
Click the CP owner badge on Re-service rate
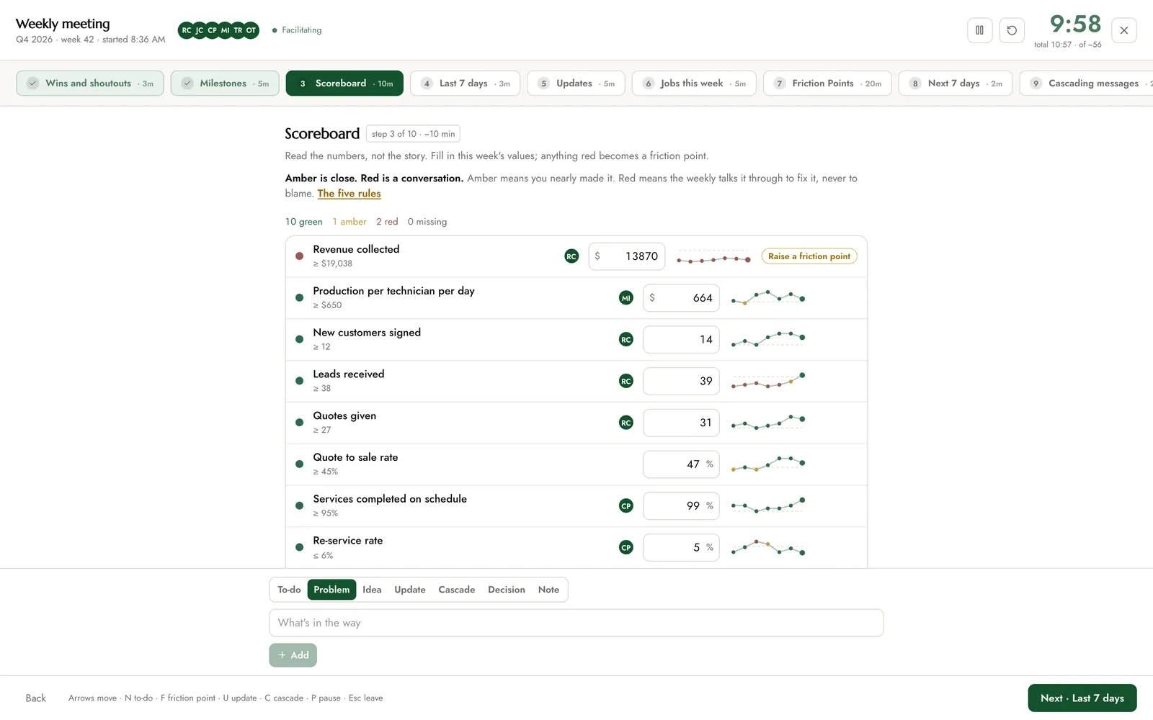pyautogui.click(x=626, y=548)
